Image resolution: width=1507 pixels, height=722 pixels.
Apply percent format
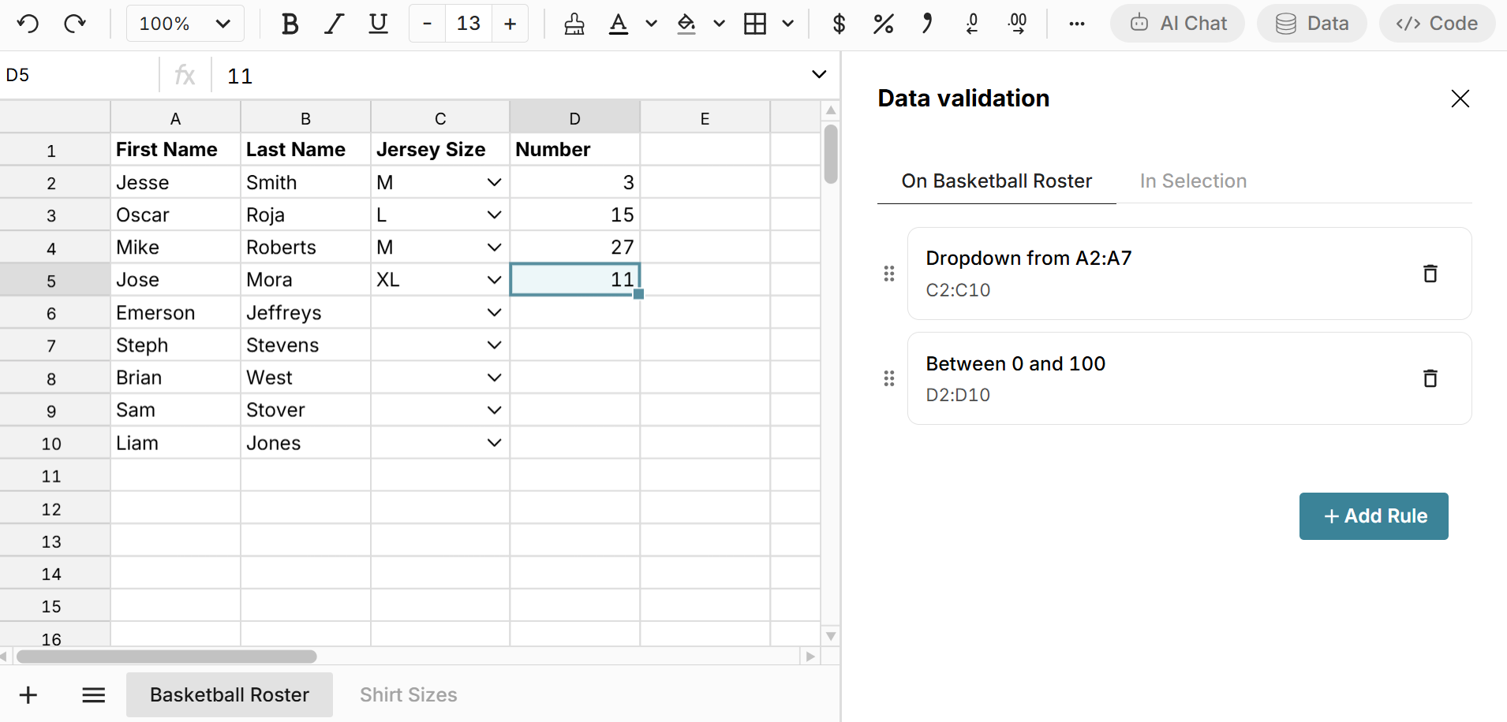coord(883,24)
